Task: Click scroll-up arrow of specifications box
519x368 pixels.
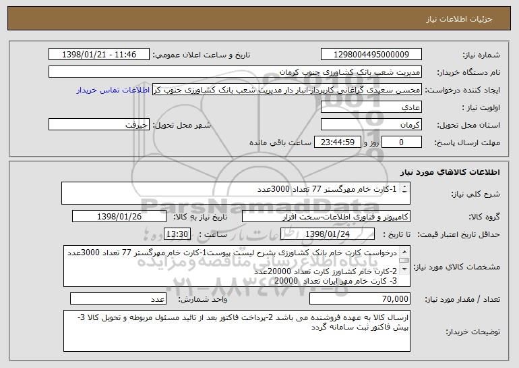Action: coord(404,252)
